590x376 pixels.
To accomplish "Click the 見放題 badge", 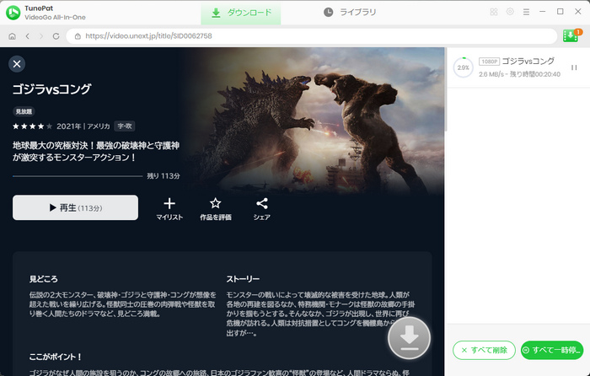I will coord(24,111).
